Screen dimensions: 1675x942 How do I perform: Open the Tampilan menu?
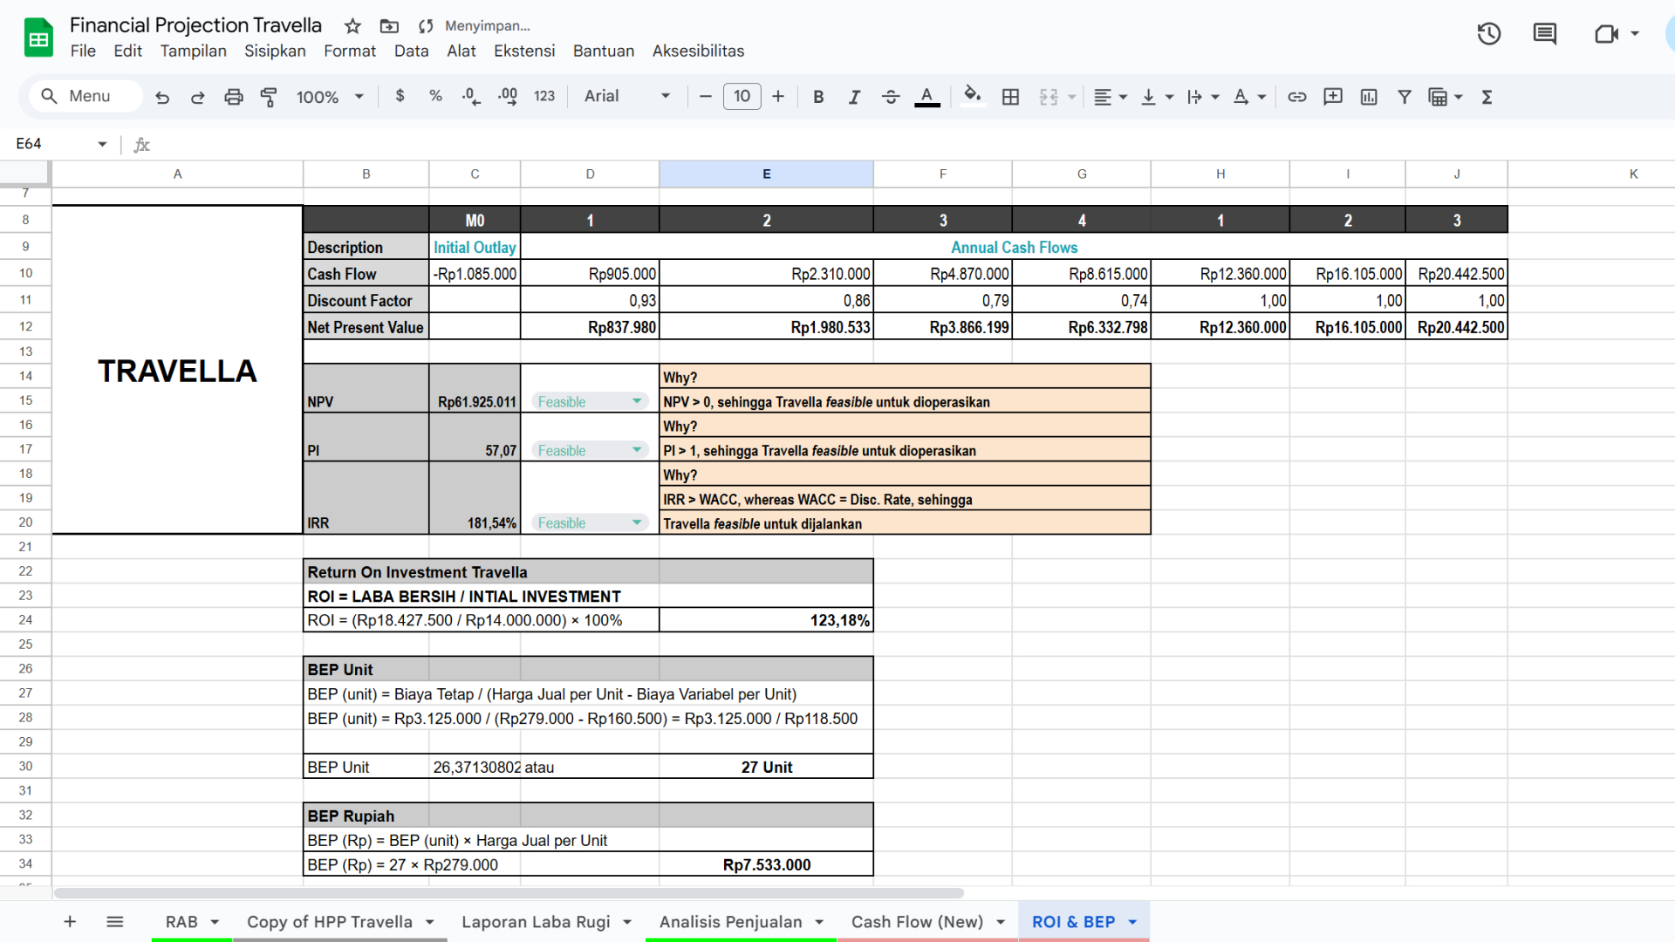click(x=193, y=51)
